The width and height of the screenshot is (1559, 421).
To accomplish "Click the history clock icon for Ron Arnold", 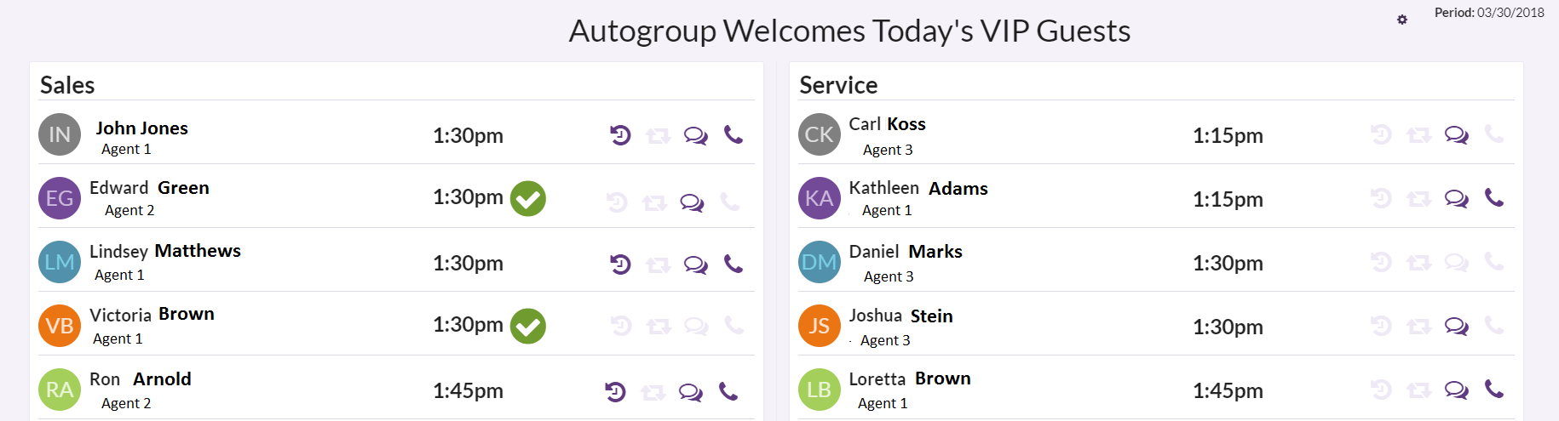I will click(615, 391).
